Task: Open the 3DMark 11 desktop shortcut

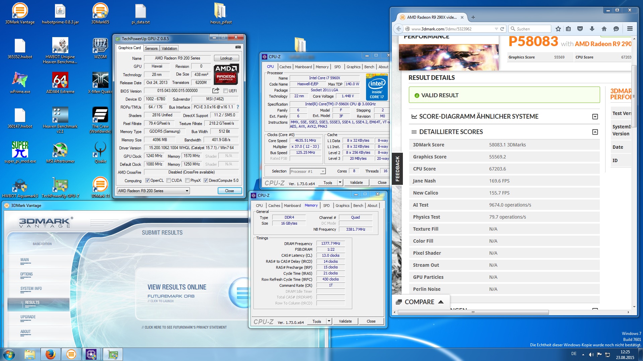Action: 100,187
